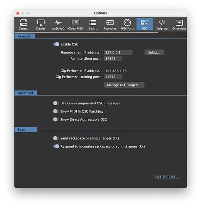Toggle the Enable OSC switch
201x207 pixels.
point(56,44)
